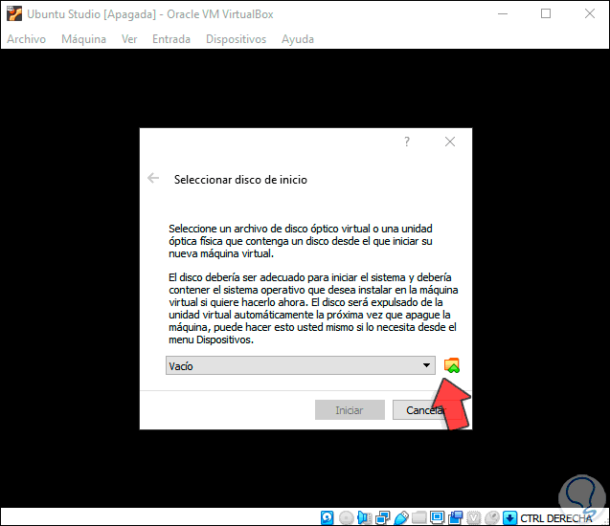This screenshot has width=610, height=526.
Task: Click the VirtualBox icon in the title bar
Action: tap(14, 13)
